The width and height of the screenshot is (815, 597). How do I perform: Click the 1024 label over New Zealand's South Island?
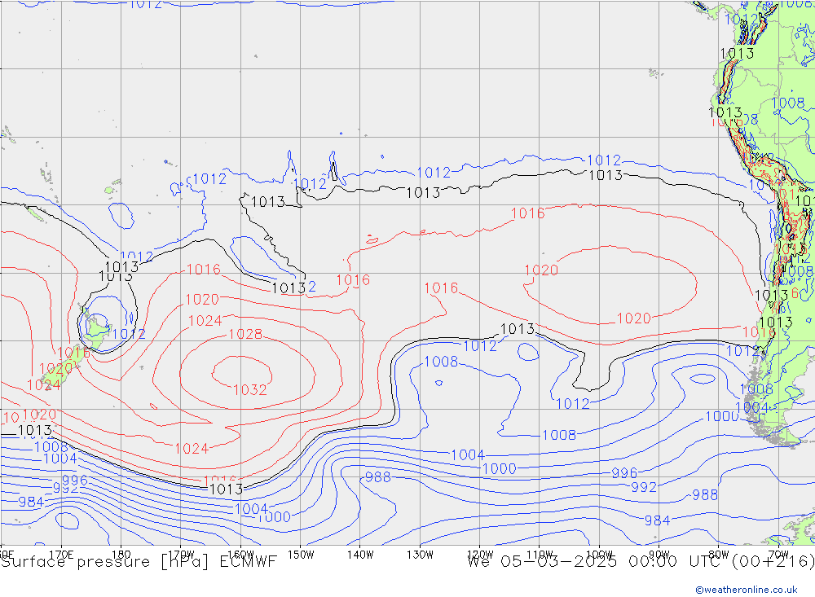pos(44,385)
